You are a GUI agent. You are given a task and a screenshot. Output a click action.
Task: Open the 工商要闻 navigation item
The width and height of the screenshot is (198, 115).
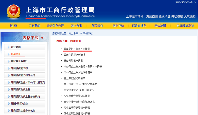tap(35, 26)
